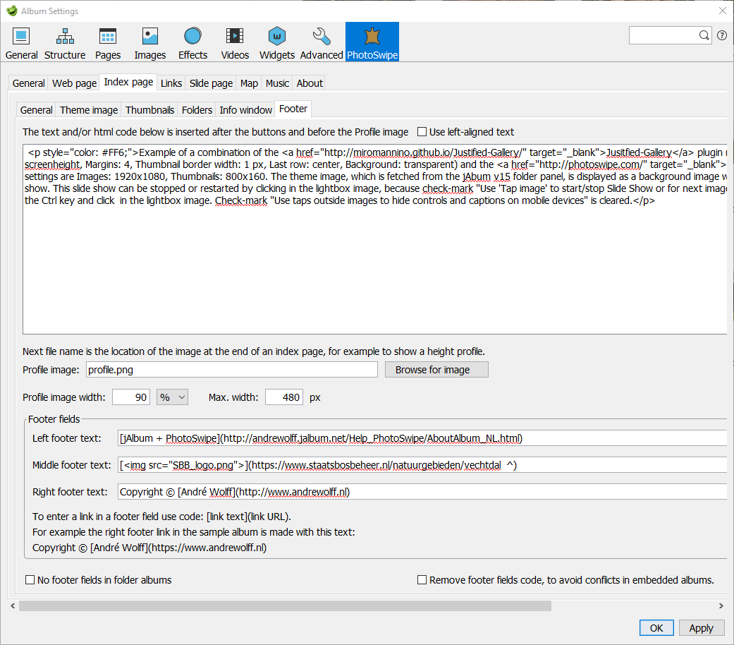The image size is (734, 645).
Task: Open the profile image width unit dropdown
Action: [x=171, y=397]
